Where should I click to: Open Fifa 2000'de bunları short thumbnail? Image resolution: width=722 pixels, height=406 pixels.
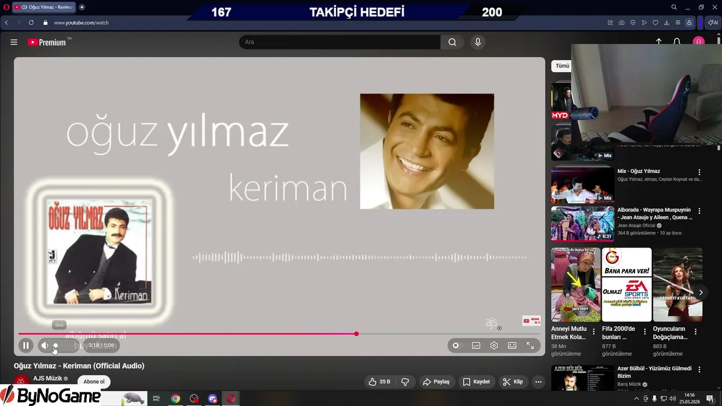627,285
